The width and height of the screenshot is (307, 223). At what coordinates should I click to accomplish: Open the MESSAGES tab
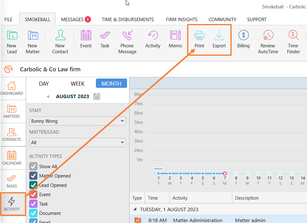click(x=76, y=20)
